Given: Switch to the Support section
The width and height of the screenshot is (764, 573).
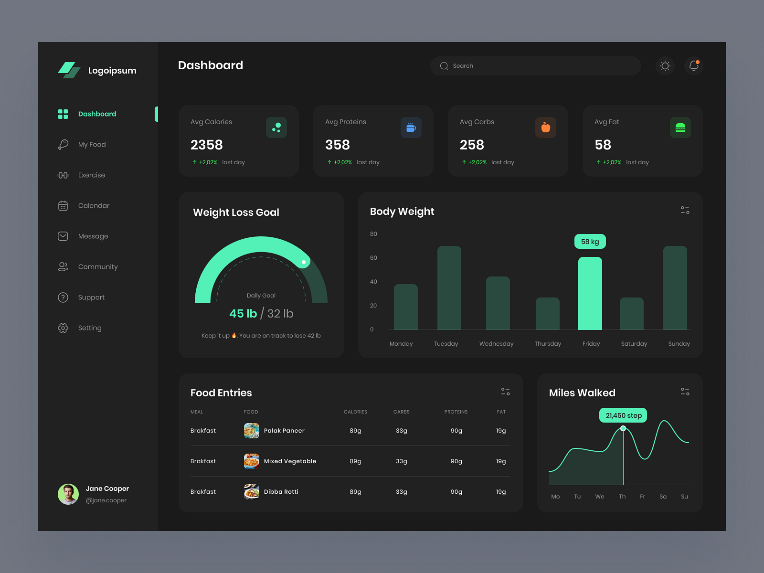Looking at the screenshot, I should click(x=63, y=297).
